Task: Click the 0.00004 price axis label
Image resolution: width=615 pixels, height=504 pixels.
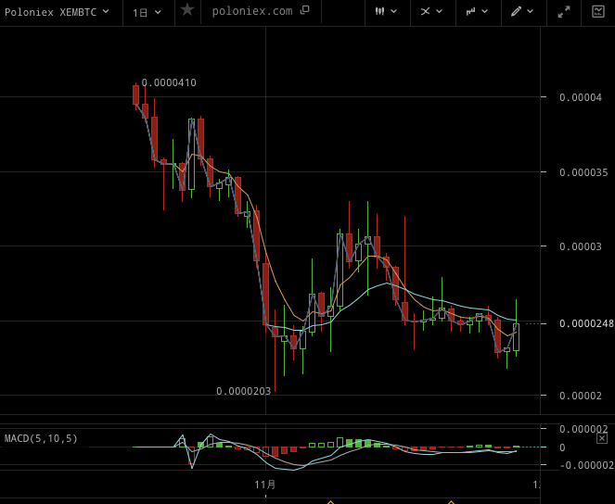Action: coord(581,97)
